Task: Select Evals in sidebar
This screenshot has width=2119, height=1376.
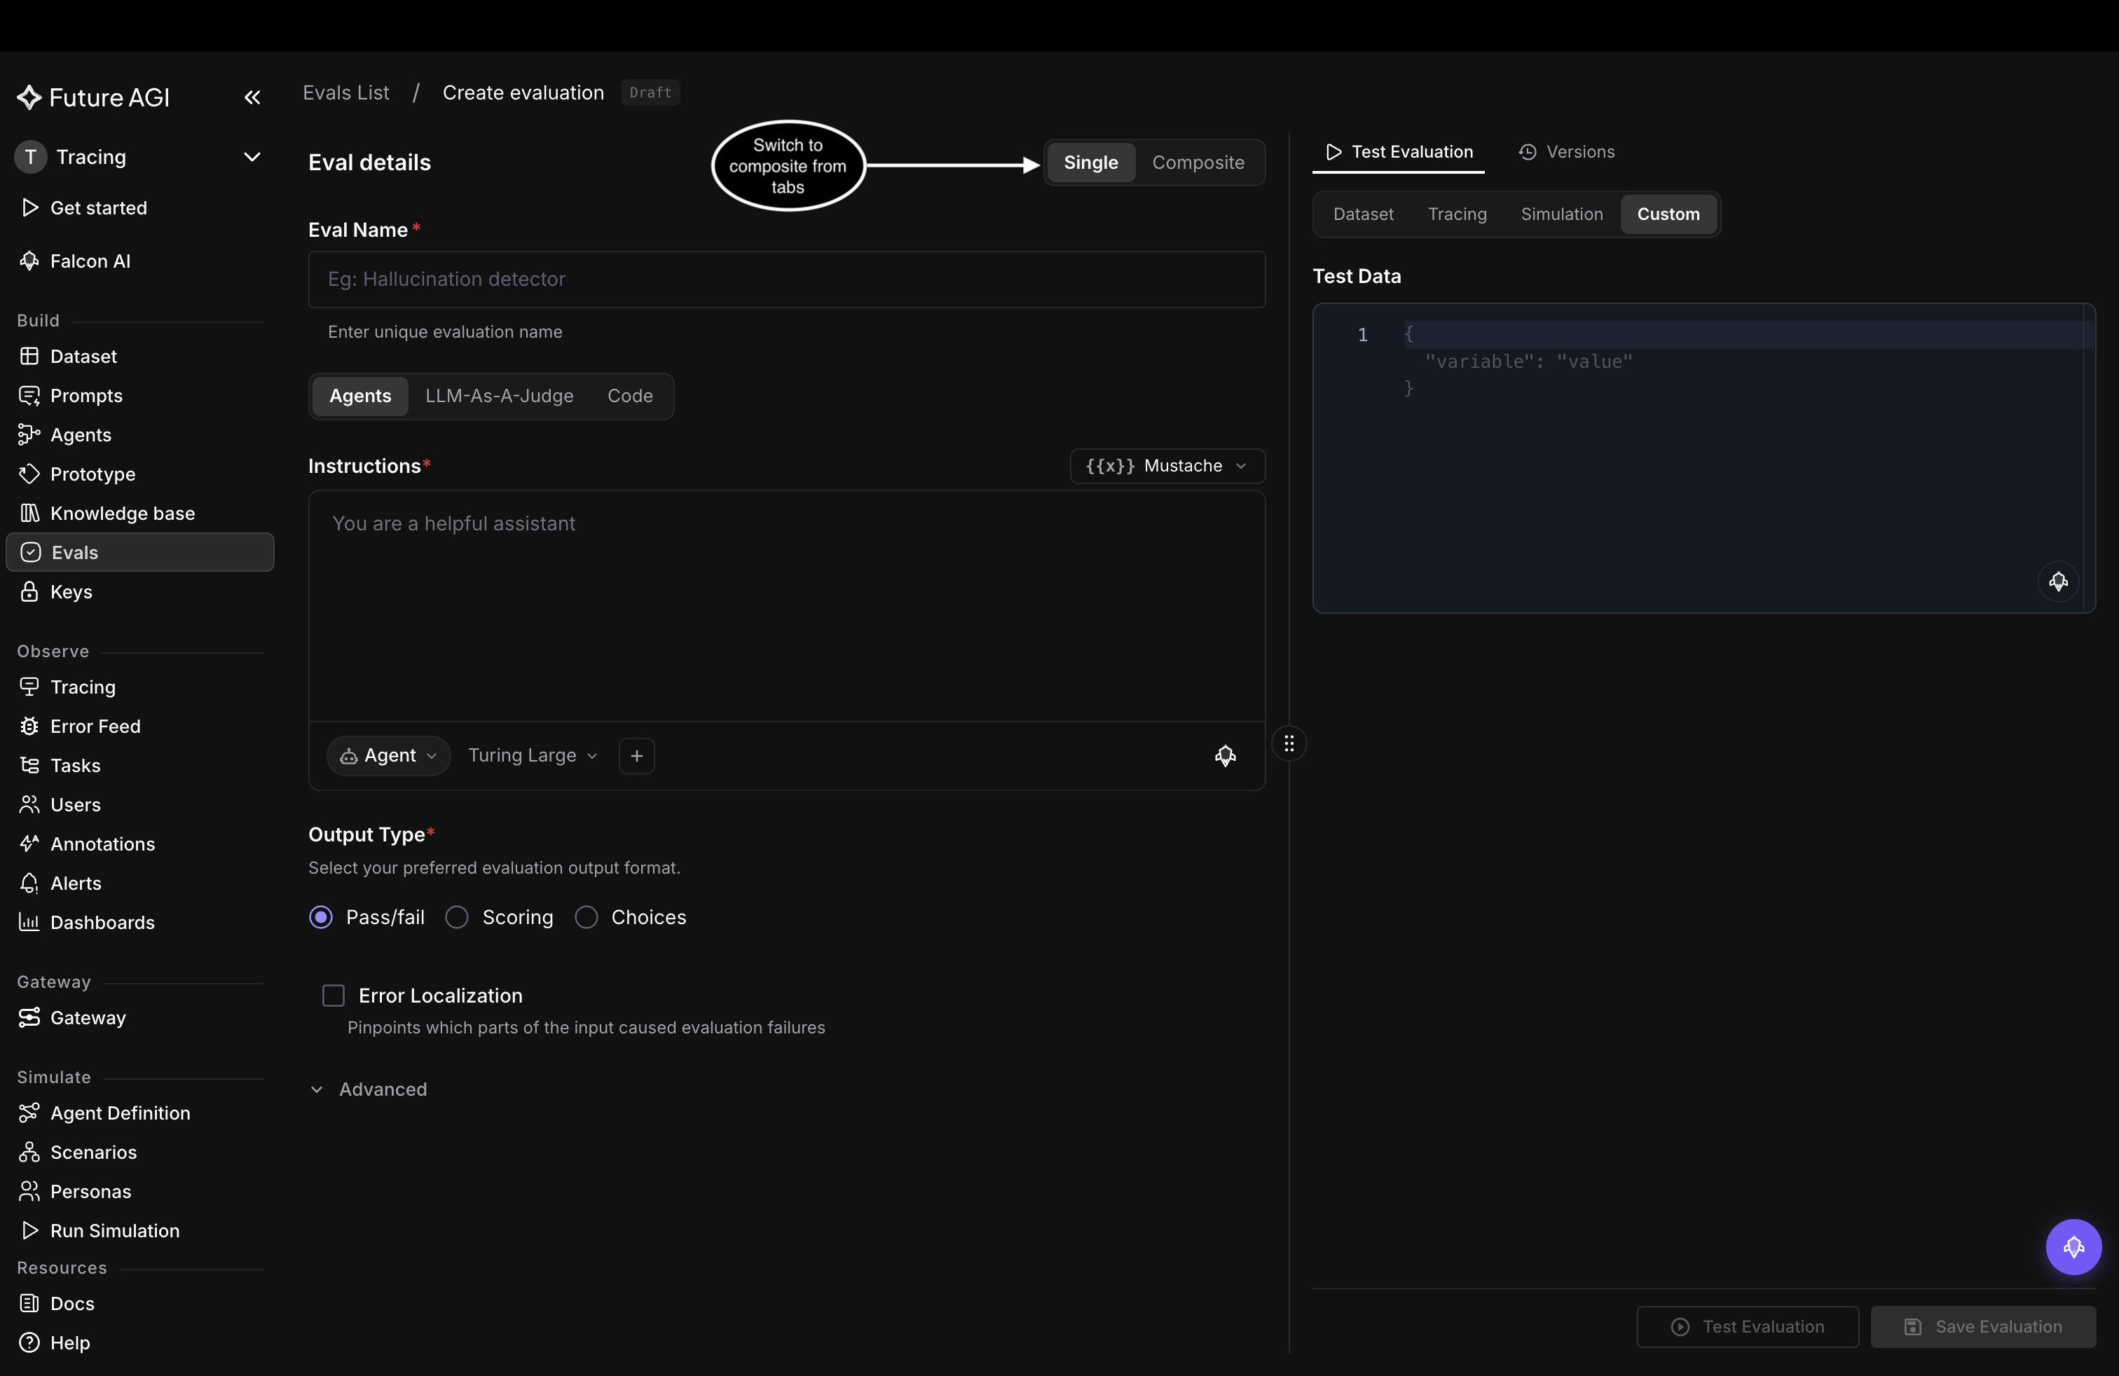Action: (x=139, y=552)
